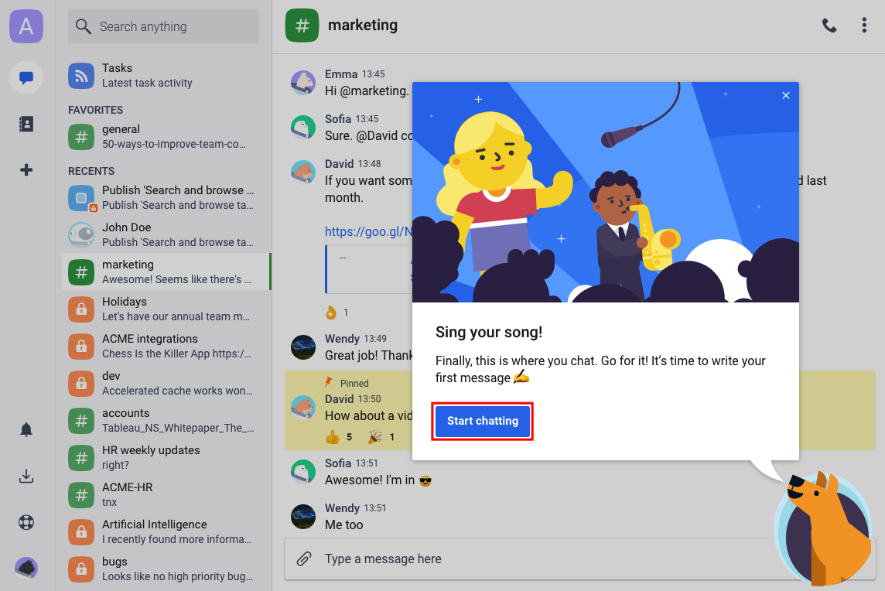Image resolution: width=885 pixels, height=591 pixels.
Task: Select the marketing channel in recents
Action: click(x=166, y=272)
